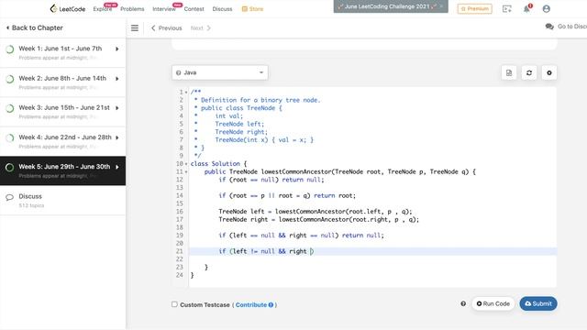Open editor settings gear

point(549,73)
